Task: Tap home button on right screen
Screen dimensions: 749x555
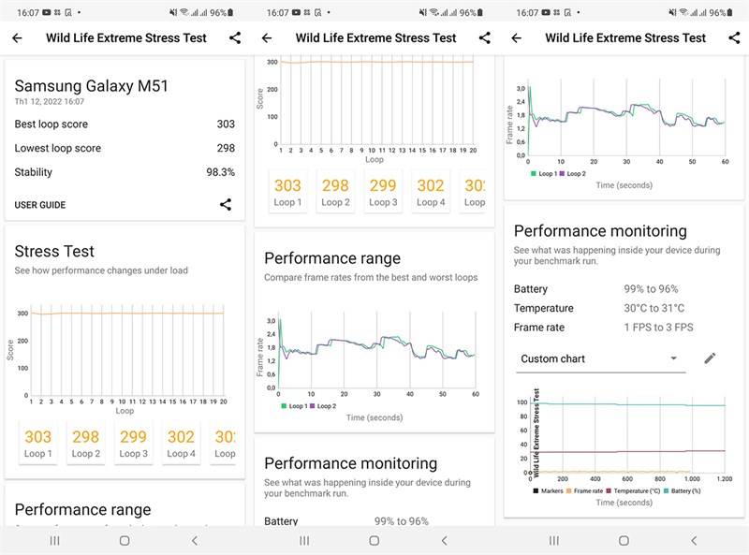Action: pyautogui.click(x=624, y=540)
